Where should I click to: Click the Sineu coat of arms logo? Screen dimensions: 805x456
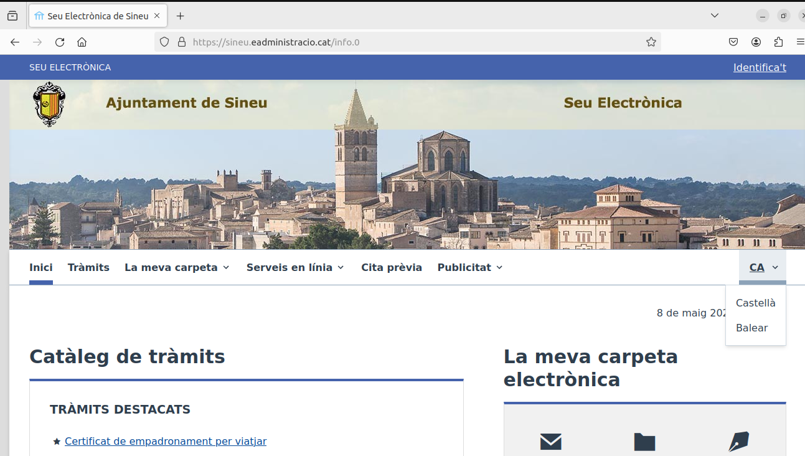49,104
